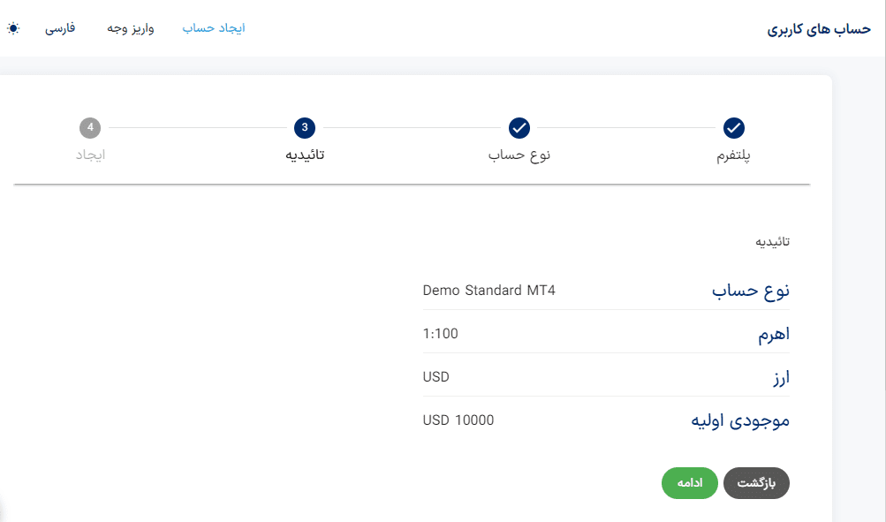
Task: Open the فارسی language selector
Action: [x=60, y=28]
